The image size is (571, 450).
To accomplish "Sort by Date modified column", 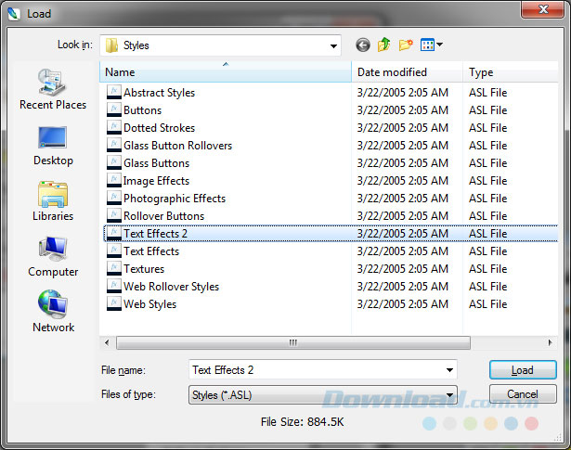I will 407,72.
